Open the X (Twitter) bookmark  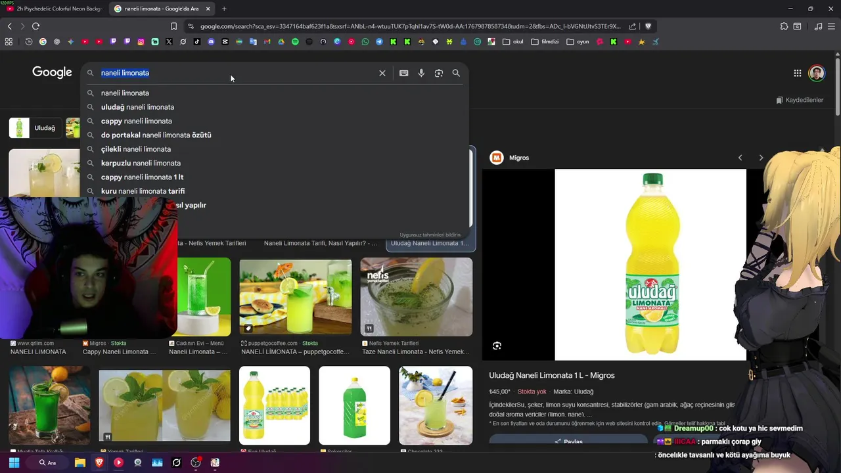coord(169,41)
